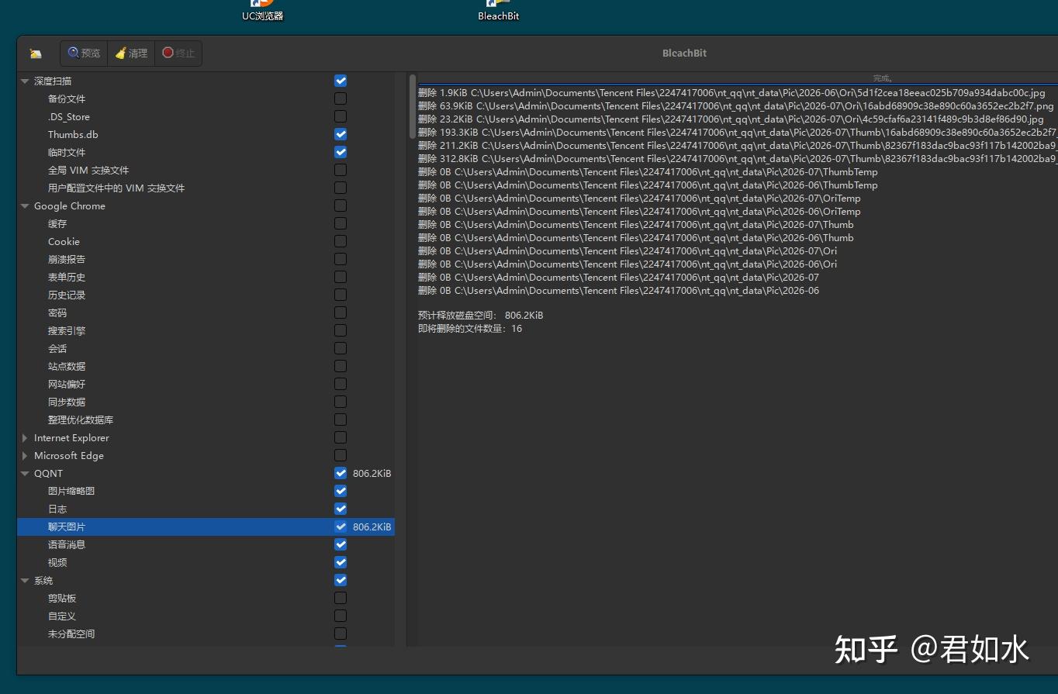Click the 预计释放磁盘空间 806.2KiB summary line

pyautogui.click(x=481, y=316)
